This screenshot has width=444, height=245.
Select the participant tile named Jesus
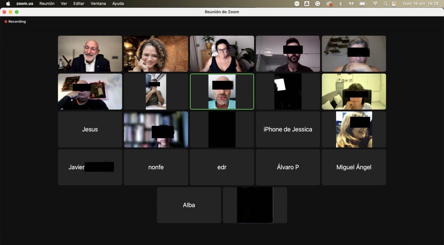(90, 129)
